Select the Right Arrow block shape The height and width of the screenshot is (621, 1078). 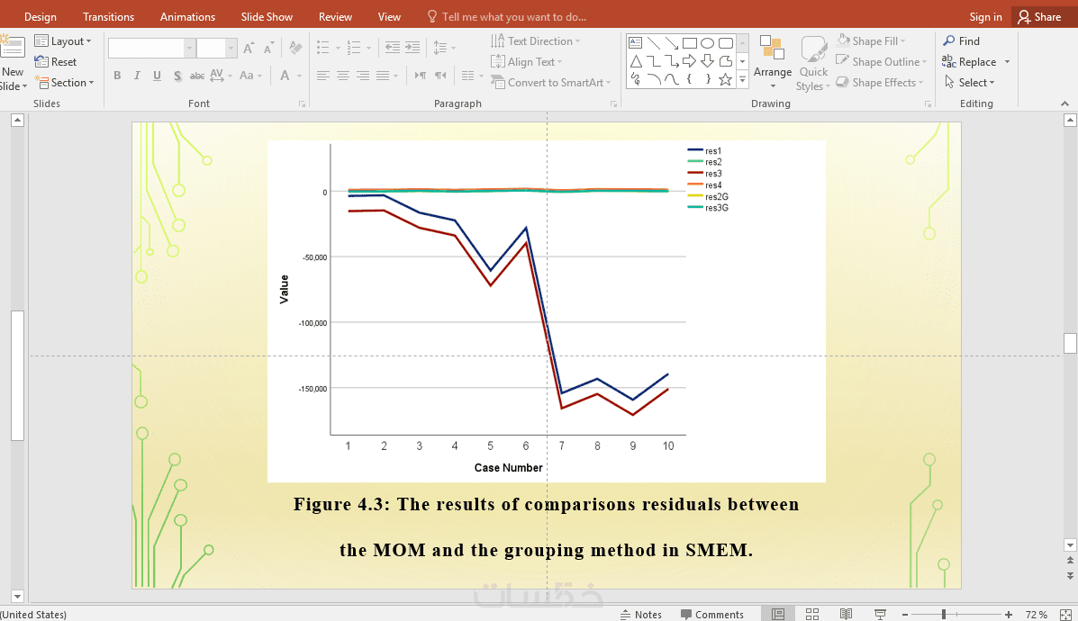[x=690, y=61]
